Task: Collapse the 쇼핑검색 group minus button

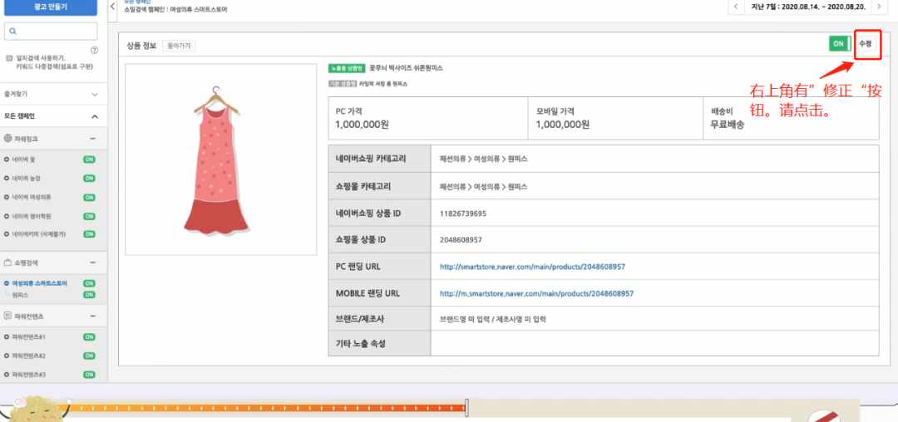Action: 93,263
